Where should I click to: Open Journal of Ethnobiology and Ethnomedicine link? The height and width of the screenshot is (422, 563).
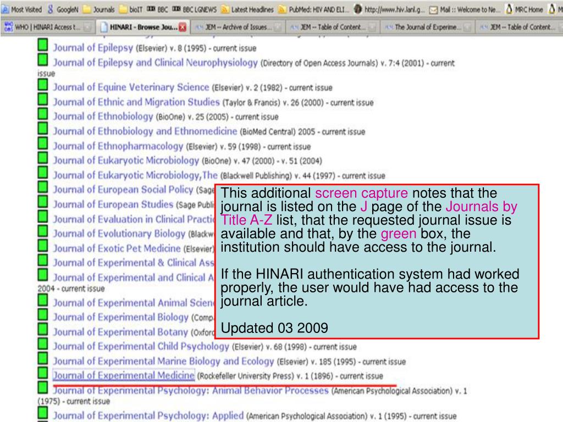click(x=145, y=131)
